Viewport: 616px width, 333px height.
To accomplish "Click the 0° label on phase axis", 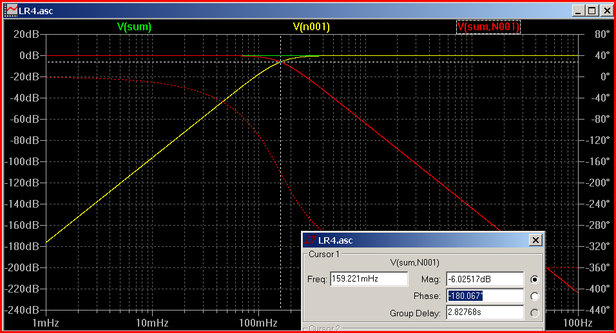I will pos(605,76).
